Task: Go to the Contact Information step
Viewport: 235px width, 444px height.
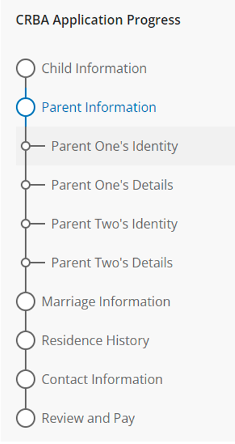Action: coord(102,379)
